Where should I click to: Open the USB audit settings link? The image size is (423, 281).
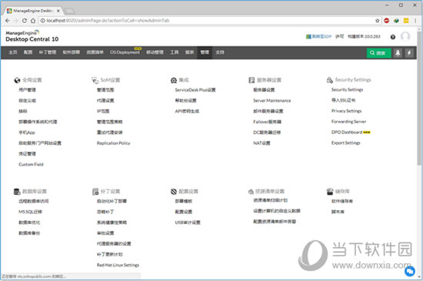click(188, 222)
